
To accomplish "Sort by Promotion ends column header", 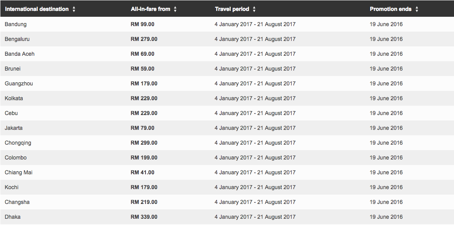I will (x=391, y=9).
